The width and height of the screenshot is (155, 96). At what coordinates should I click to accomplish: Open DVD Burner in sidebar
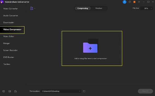(x=9, y=57)
